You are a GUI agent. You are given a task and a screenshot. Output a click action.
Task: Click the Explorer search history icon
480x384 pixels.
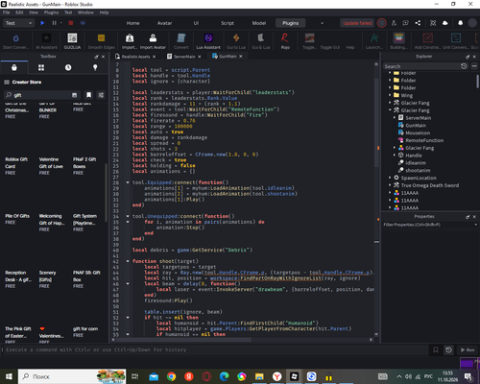tap(464, 66)
